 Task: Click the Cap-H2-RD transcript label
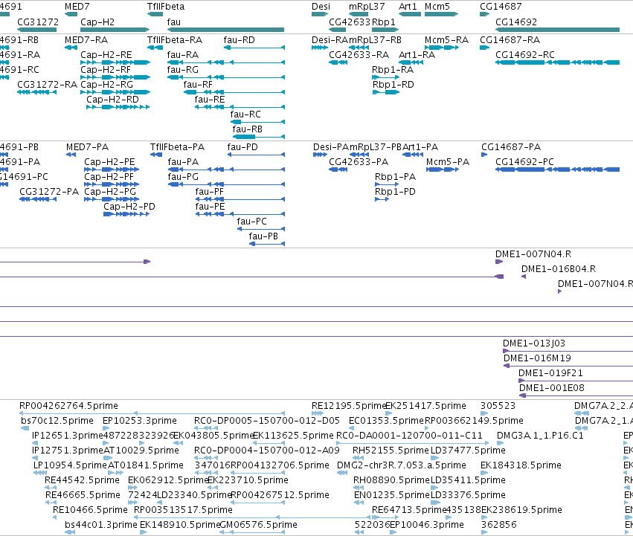click(112, 100)
